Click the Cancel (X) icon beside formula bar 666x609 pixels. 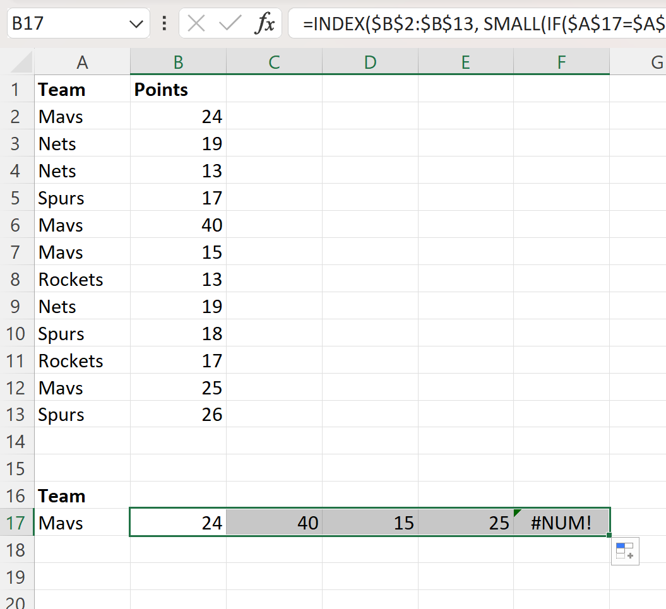point(196,23)
